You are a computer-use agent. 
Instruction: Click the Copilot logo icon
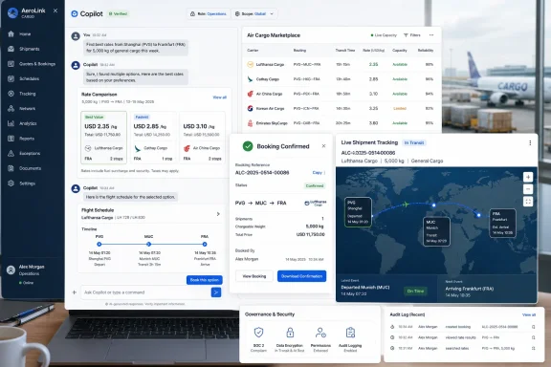[75, 13]
